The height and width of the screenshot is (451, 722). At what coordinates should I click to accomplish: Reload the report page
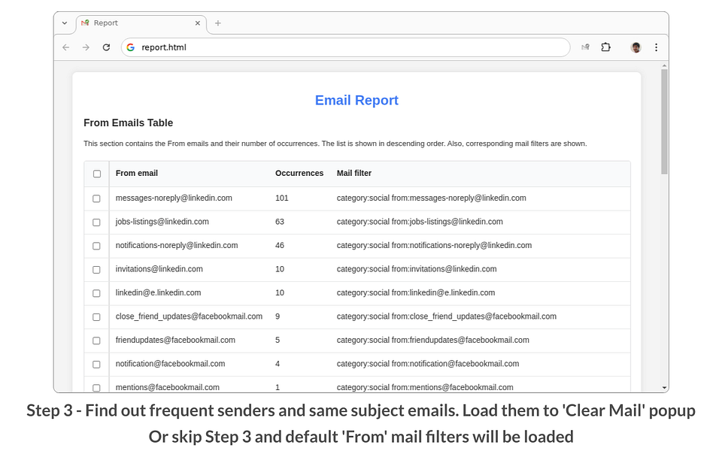[106, 47]
